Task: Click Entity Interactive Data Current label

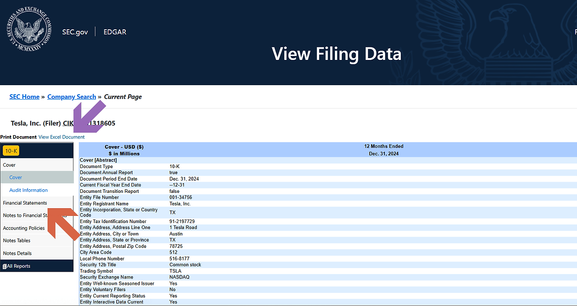Action: click(112, 302)
